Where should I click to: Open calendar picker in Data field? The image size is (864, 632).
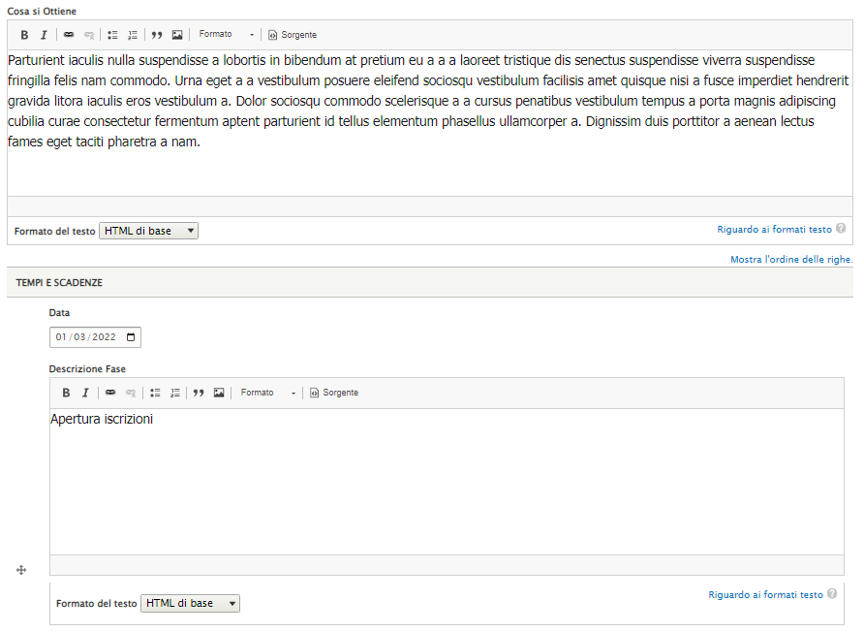(x=132, y=337)
